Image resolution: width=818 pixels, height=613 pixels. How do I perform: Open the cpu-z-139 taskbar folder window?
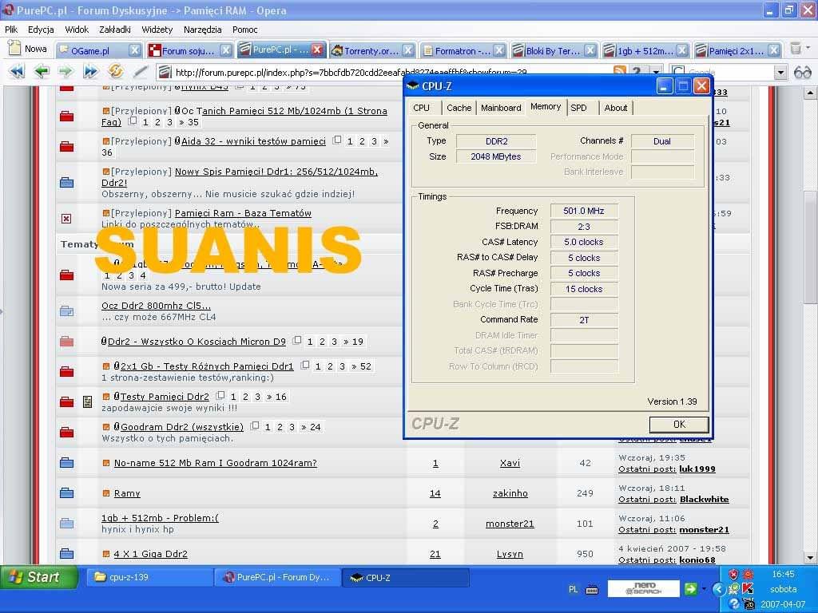[x=149, y=577]
